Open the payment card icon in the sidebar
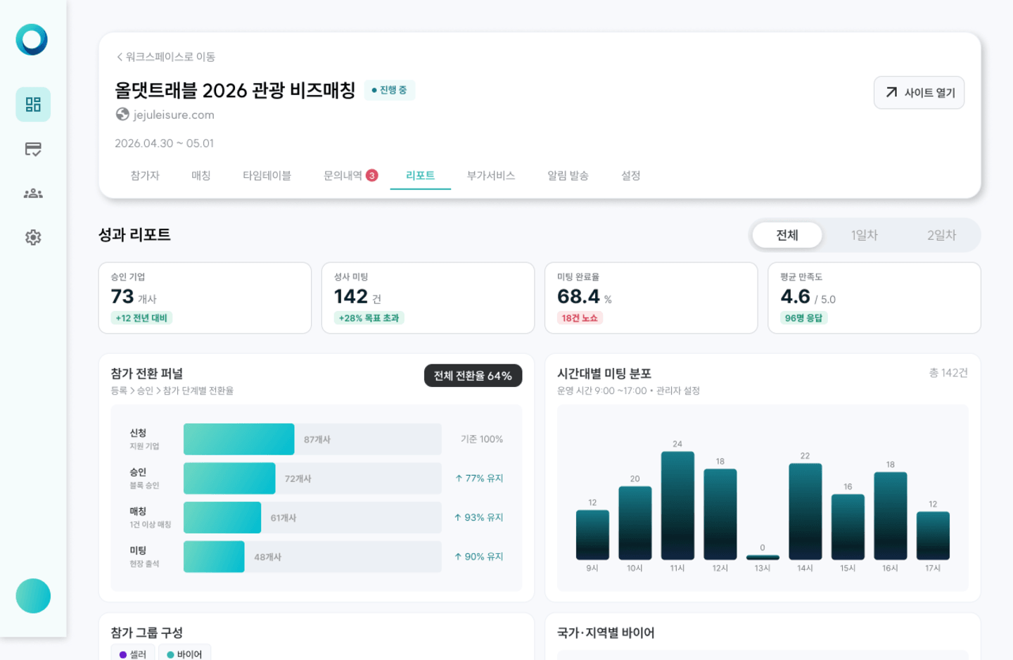 (x=33, y=149)
